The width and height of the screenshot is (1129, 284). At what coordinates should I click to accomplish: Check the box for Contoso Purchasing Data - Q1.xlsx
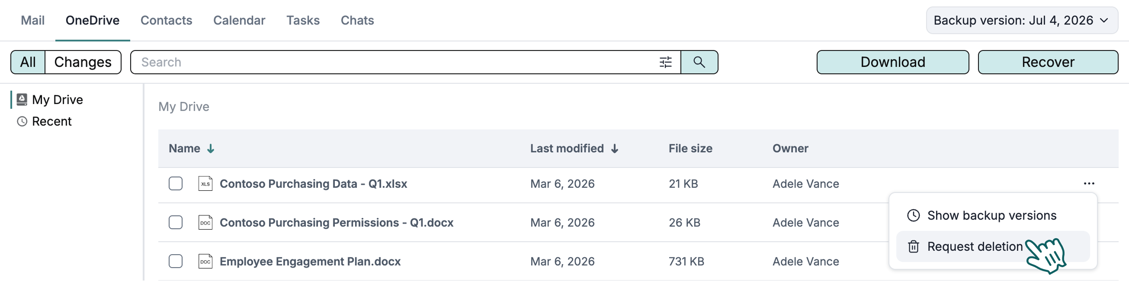click(175, 183)
